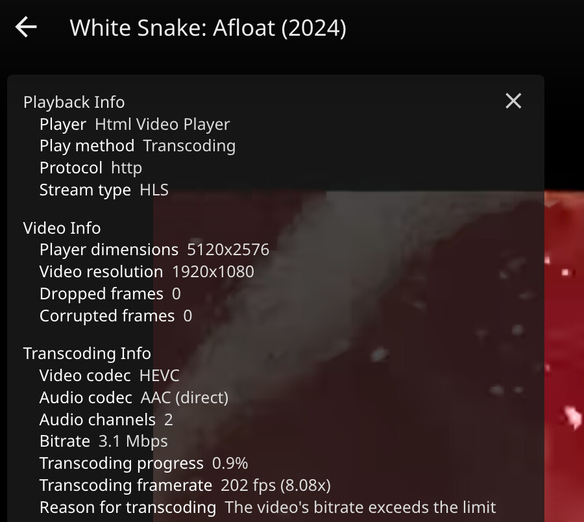Select the Bitrate 3.1 Mbps value
Screen dimensions: 584x522
tap(133, 441)
